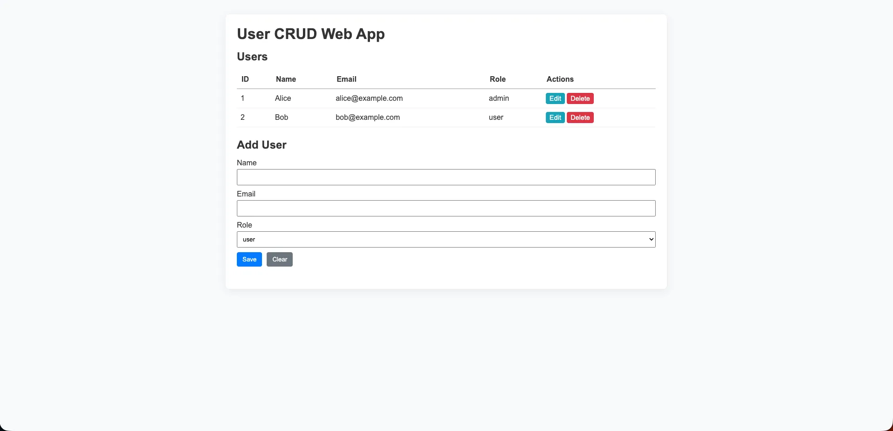Click Edit for Alice
This screenshot has width=893, height=431.
click(555, 98)
